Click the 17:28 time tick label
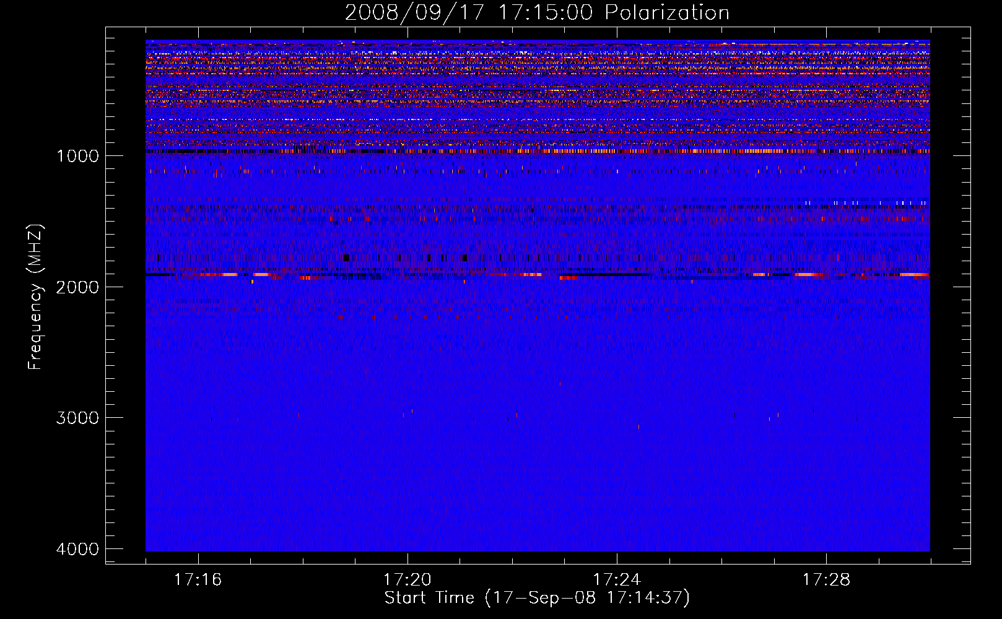This screenshot has height=619, width=1002. coord(827,579)
